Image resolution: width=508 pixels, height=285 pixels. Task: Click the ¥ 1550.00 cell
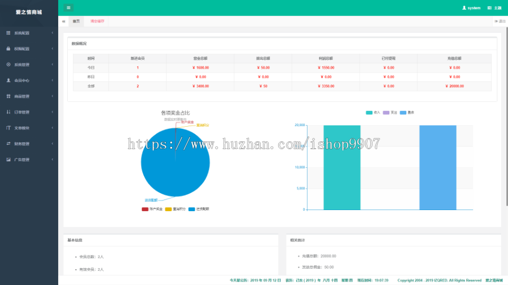coord(326,68)
